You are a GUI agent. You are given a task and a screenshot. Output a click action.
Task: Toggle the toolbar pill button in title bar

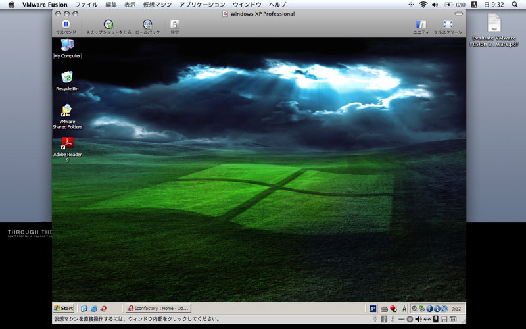[x=458, y=13]
